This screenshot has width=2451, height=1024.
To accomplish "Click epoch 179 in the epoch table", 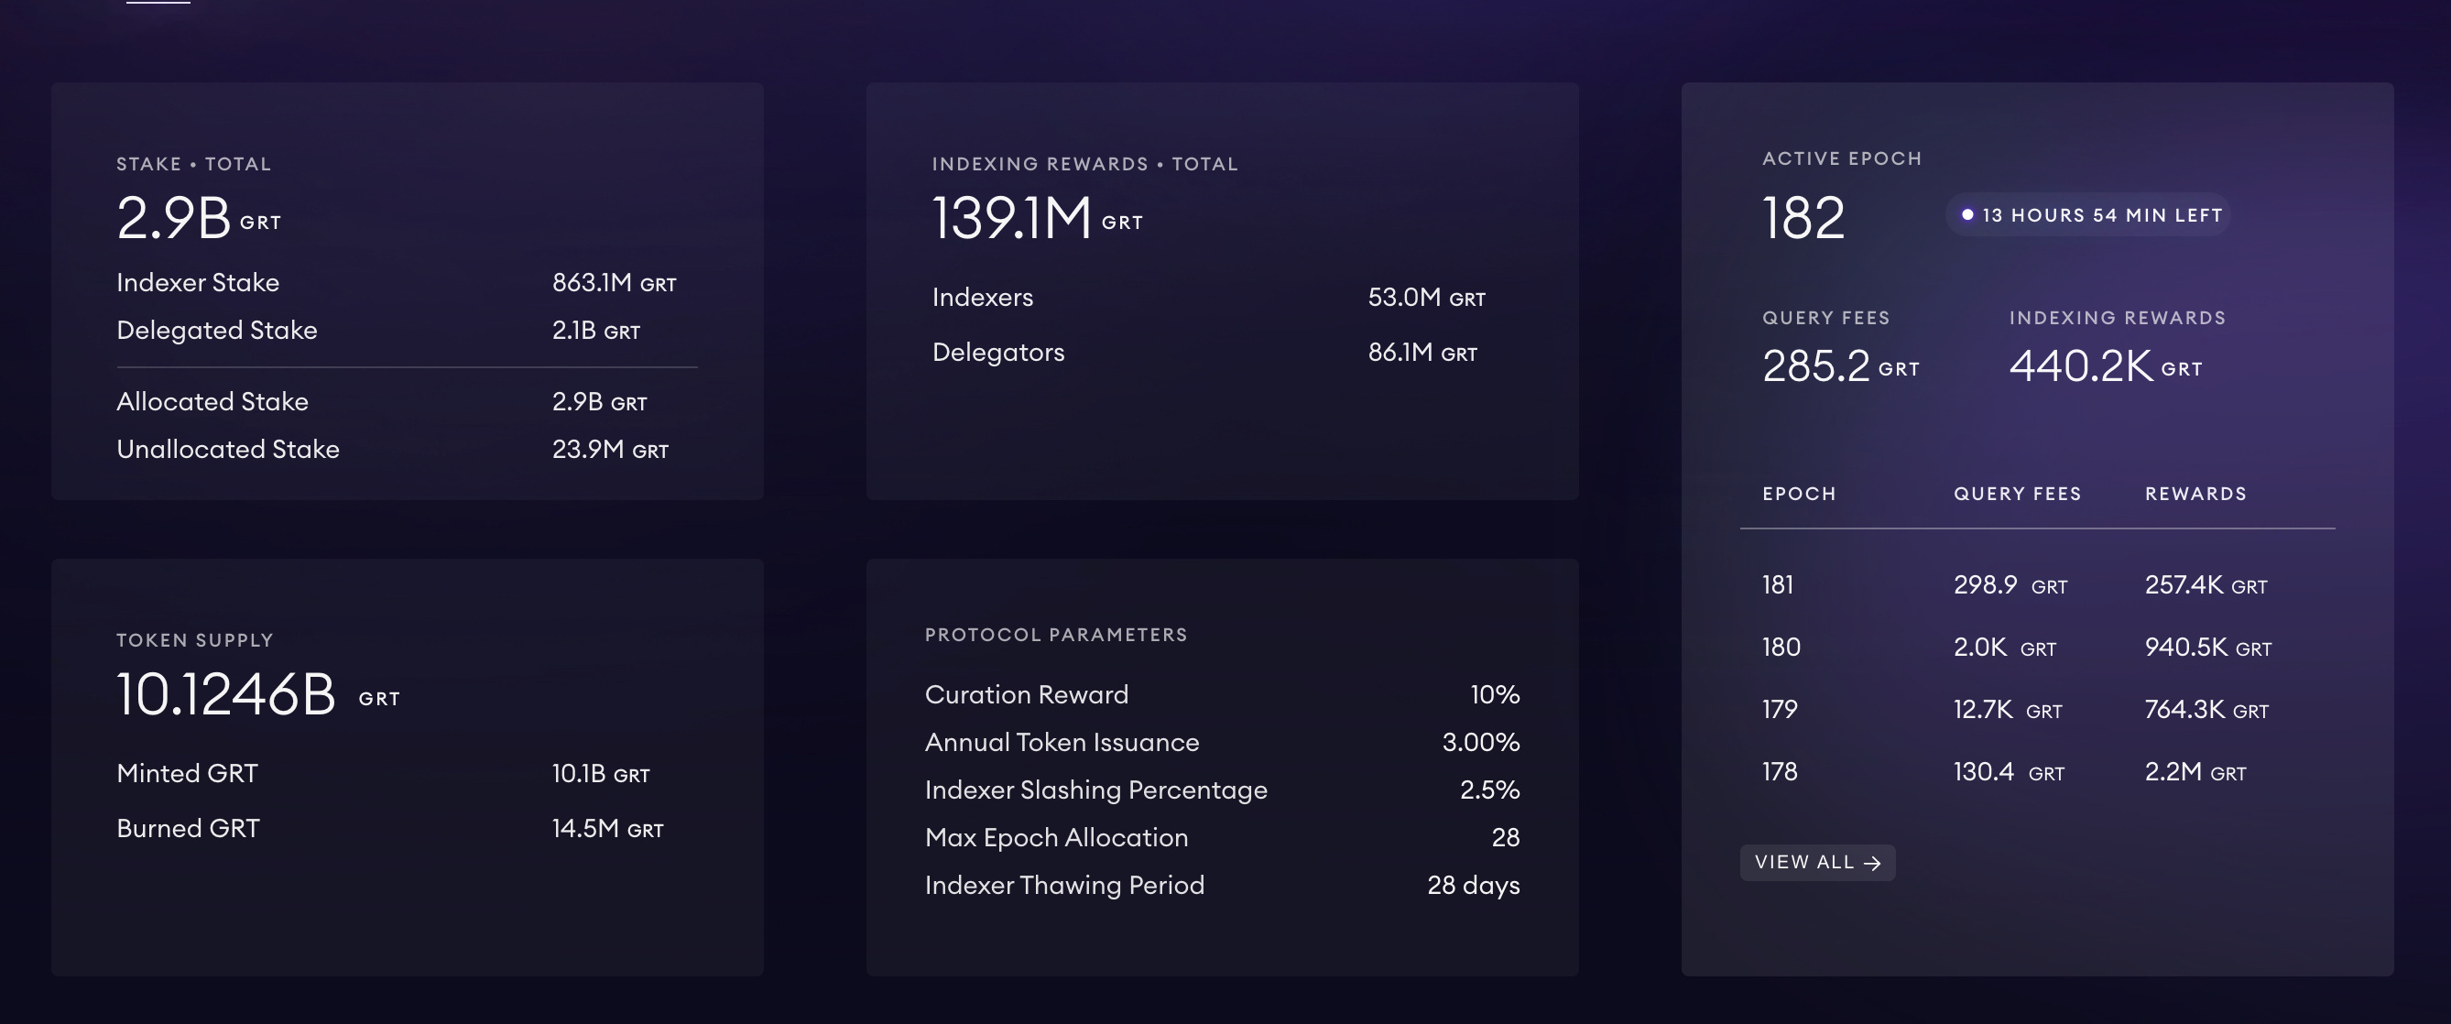I will click(1780, 709).
